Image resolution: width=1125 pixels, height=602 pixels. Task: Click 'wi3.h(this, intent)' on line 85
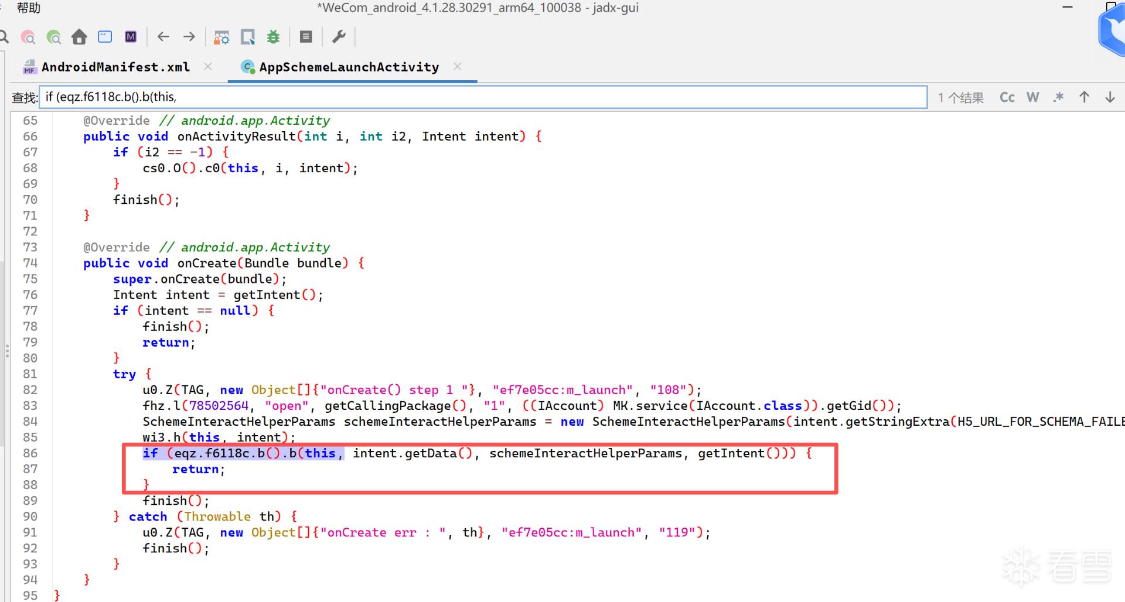215,437
